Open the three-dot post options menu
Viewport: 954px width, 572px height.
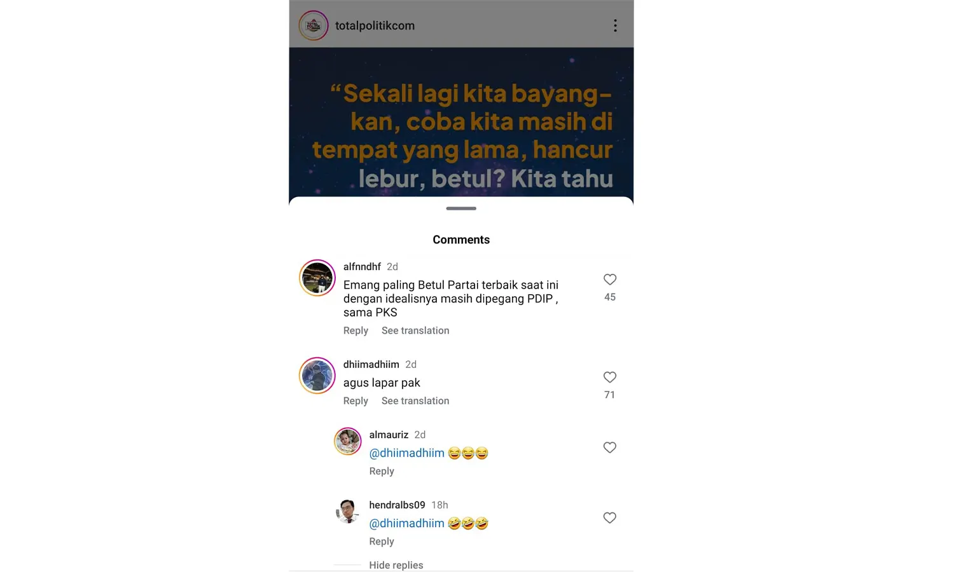pyautogui.click(x=615, y=25)
